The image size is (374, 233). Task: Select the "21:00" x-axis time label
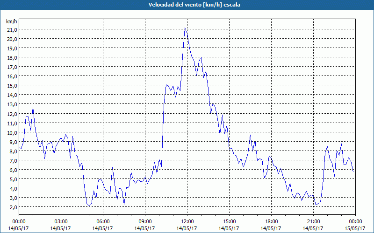click(313, 222)
